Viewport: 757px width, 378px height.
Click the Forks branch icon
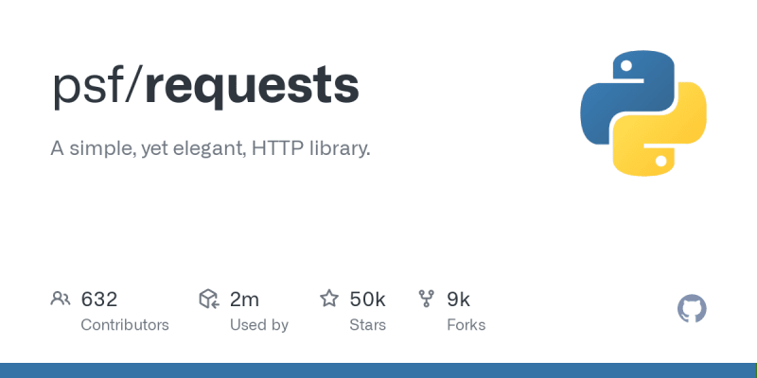[427, 299]
